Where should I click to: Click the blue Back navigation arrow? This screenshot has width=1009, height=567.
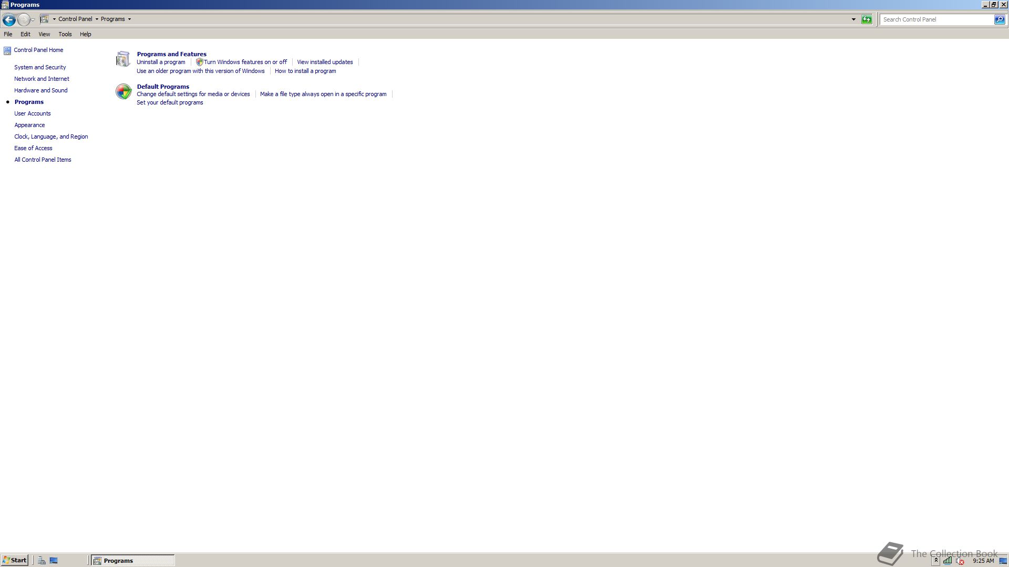[x=9, y=19]
